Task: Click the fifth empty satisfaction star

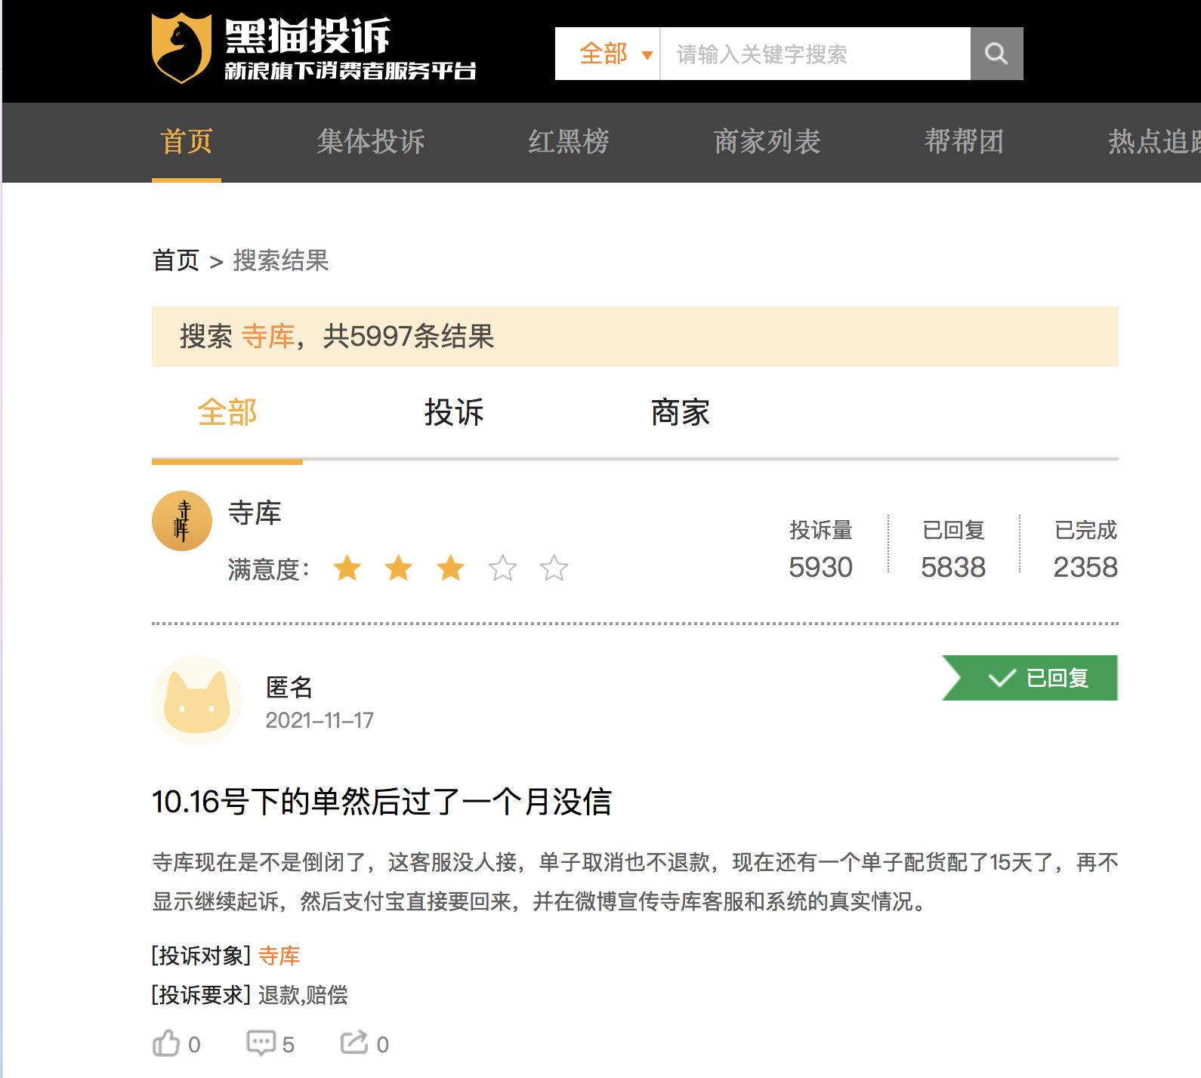Action: (x=554, y=568)
